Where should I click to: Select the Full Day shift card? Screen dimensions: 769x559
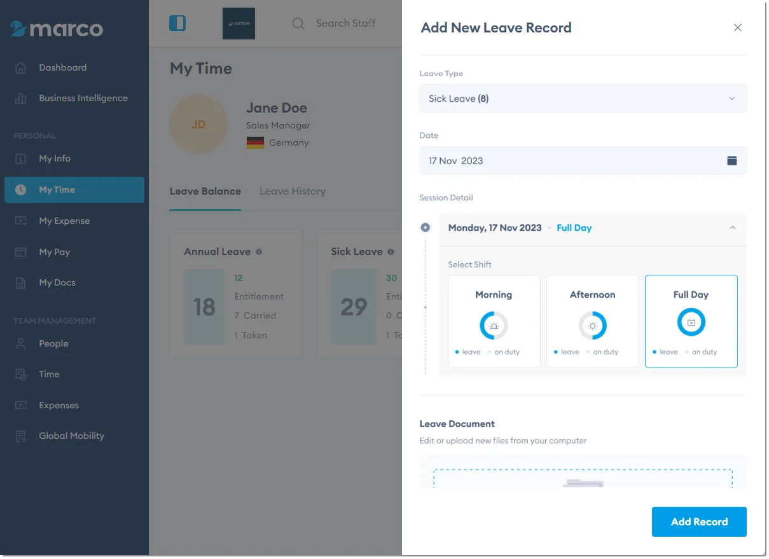(x=691, y=321)
